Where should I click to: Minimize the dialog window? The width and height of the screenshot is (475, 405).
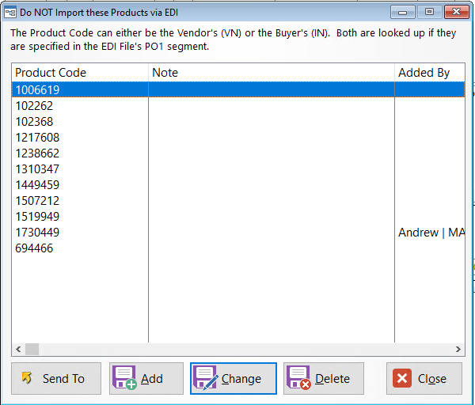pos(403,12)
